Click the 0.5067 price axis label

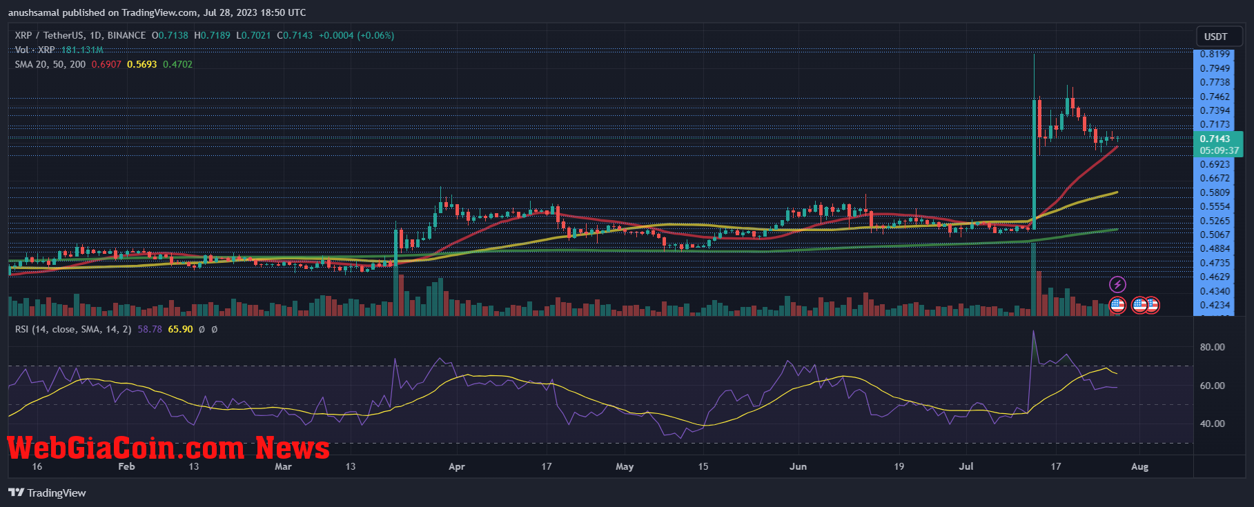click(x=1215, y=235)
